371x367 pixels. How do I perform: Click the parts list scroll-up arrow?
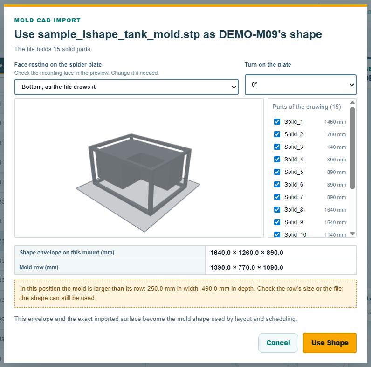tap(352, 102)
